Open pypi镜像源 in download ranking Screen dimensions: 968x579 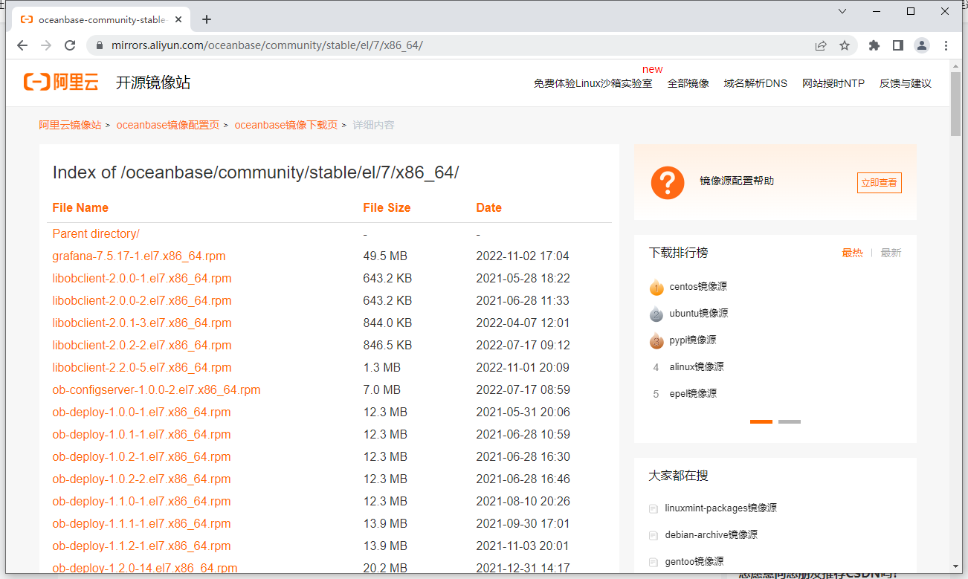pyautogui.click(x=693, y=340)
